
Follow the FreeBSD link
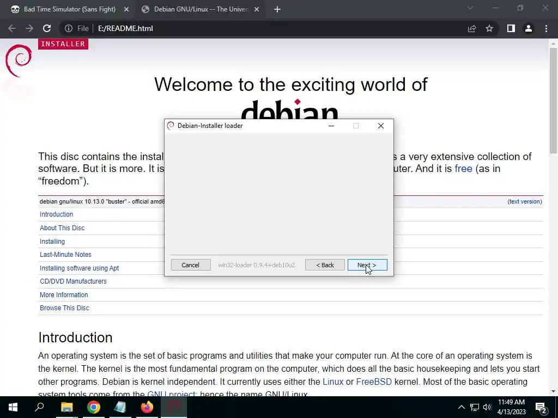[x=374, y=382]
